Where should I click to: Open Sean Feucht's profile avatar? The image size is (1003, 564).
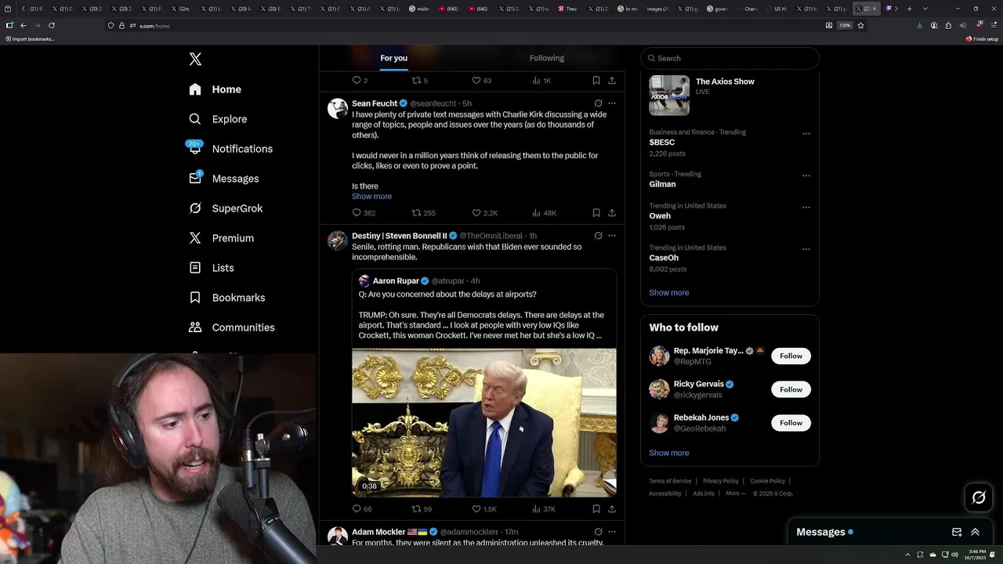click(x=338, y=108)
